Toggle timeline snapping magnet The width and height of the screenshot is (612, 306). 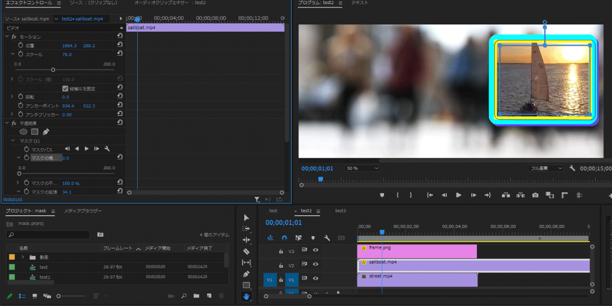(285, 238)
